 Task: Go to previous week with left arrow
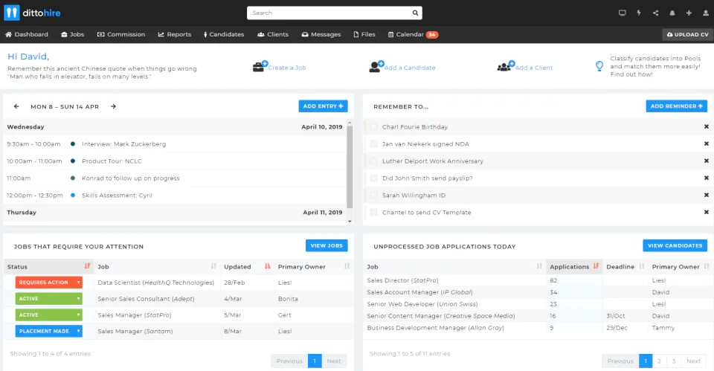point(16,106)
